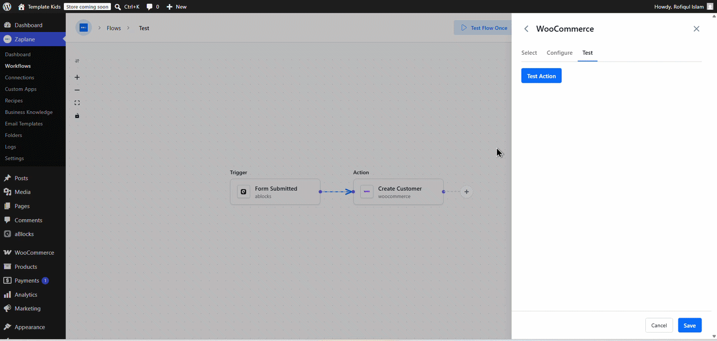This screenshot has width=717, height=341.
Task: Open the Dashboard sidebar menu
Action: (32, 25)
